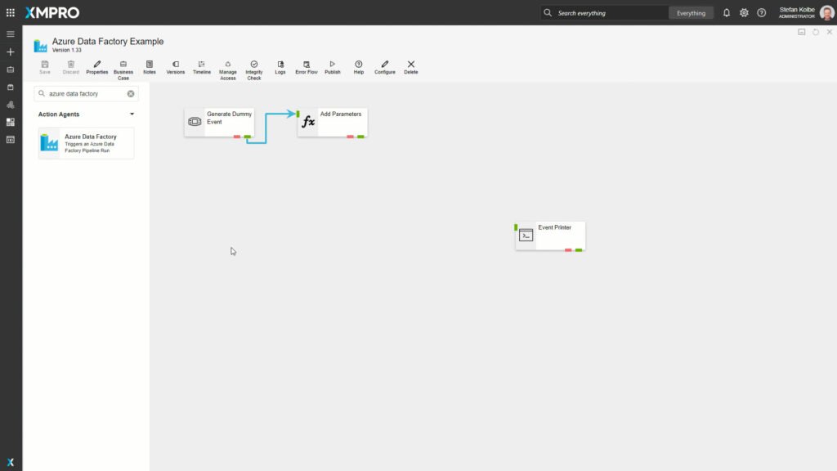Click the notifications bell icon

click(727, 13)
